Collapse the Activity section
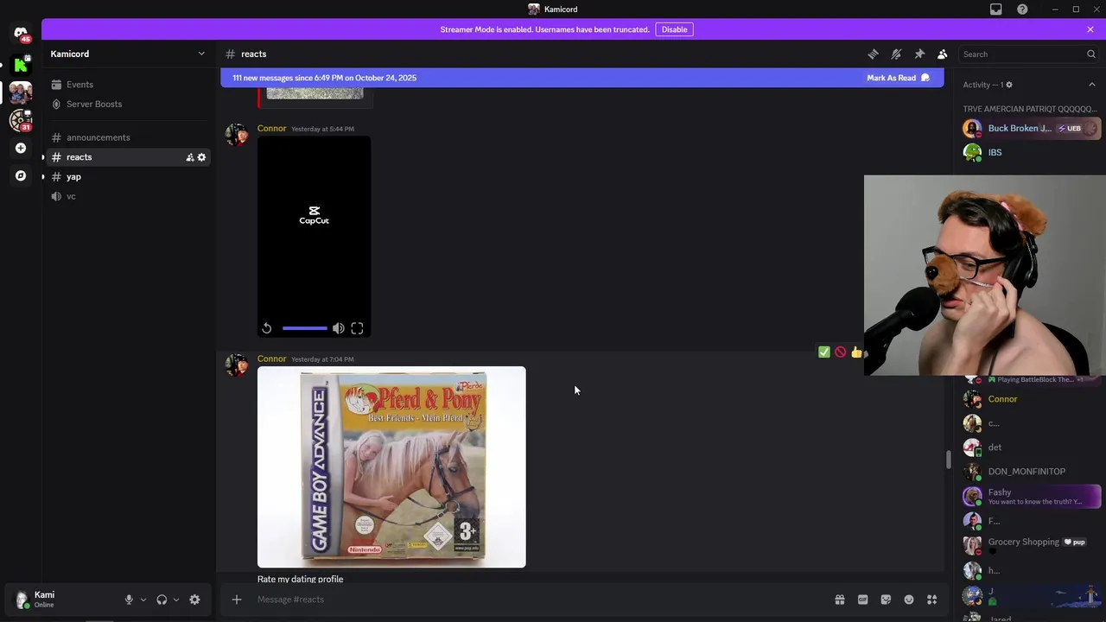This screenshot has width=1106, height=622. coord(1091,85)
